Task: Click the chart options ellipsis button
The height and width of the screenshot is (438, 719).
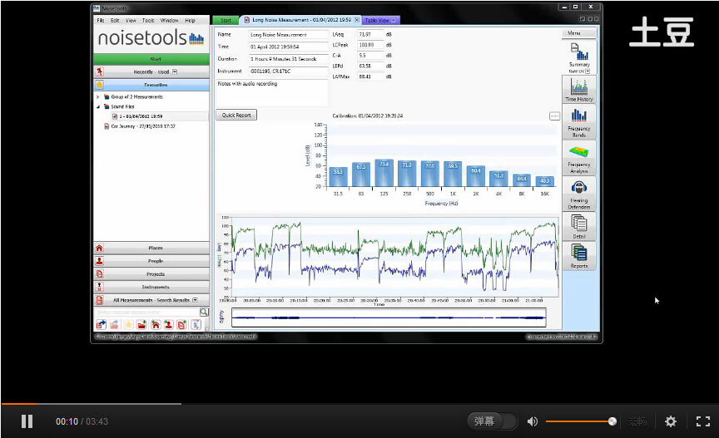Action: [554, 116]
